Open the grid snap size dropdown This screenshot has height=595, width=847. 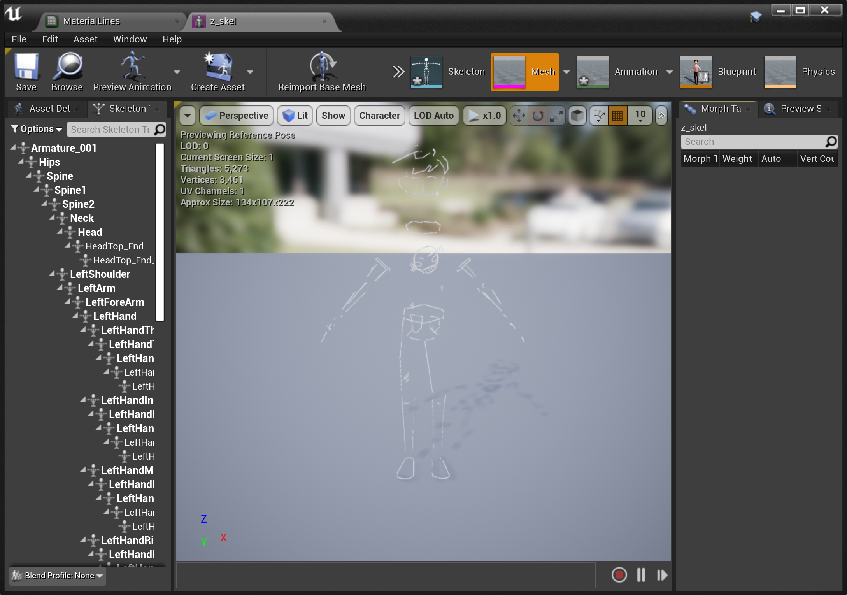640,116
